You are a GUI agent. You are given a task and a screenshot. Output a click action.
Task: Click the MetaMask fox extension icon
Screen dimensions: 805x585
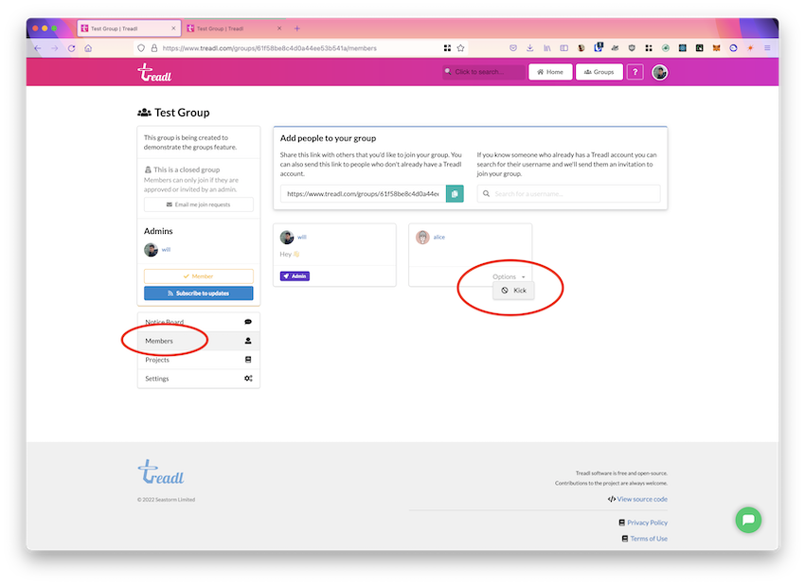point(716,48)
